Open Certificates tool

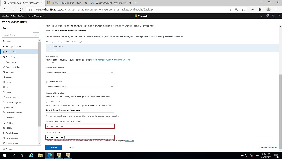point(10,72)
